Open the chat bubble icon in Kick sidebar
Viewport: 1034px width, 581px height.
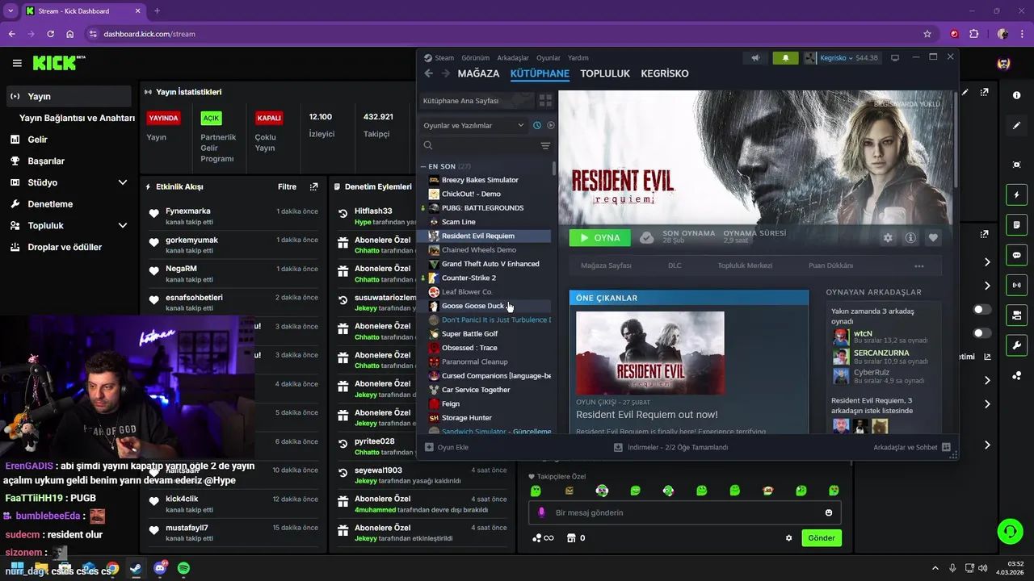1016,255
